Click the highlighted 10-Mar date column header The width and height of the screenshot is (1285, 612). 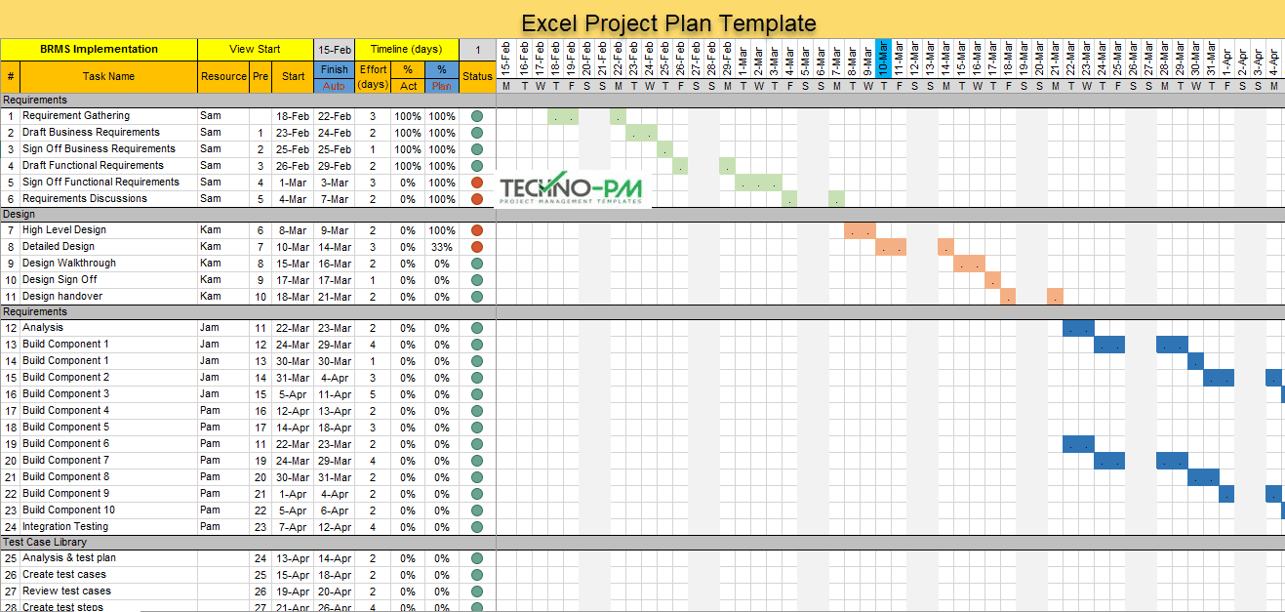[883, 59]
